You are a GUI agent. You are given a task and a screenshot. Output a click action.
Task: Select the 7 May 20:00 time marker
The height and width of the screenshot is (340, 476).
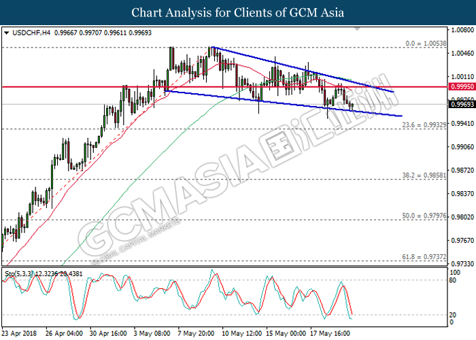coord(196,333)
